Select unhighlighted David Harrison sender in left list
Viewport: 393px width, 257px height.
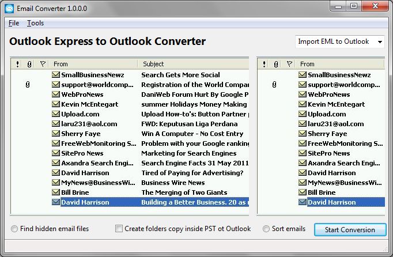(85, 173)
